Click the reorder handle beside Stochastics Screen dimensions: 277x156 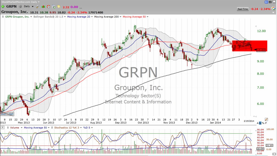point(52,127)
